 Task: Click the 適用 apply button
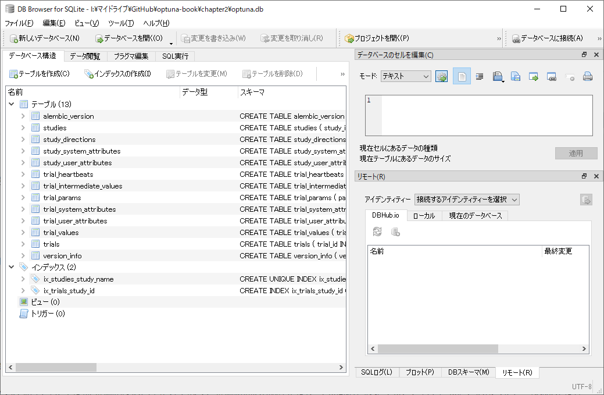coord(576,154)
